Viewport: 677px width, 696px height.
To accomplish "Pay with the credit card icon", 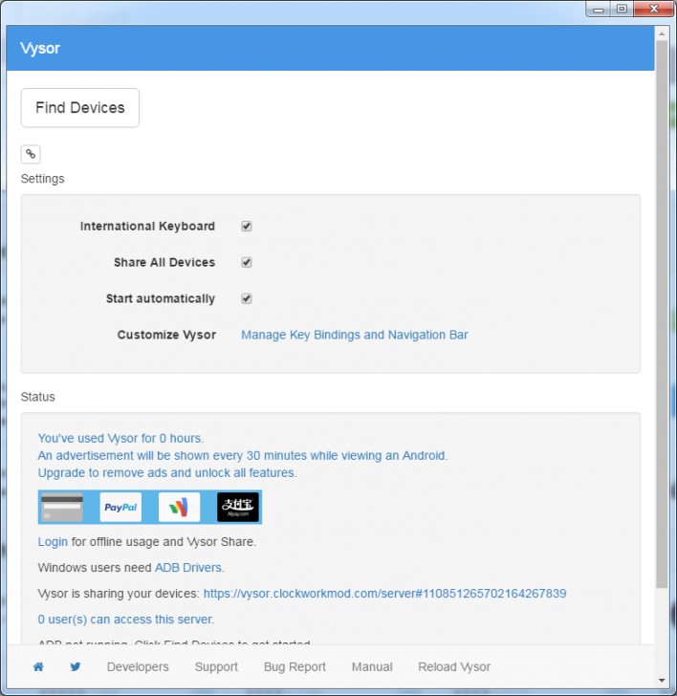I will coord(62,507).
